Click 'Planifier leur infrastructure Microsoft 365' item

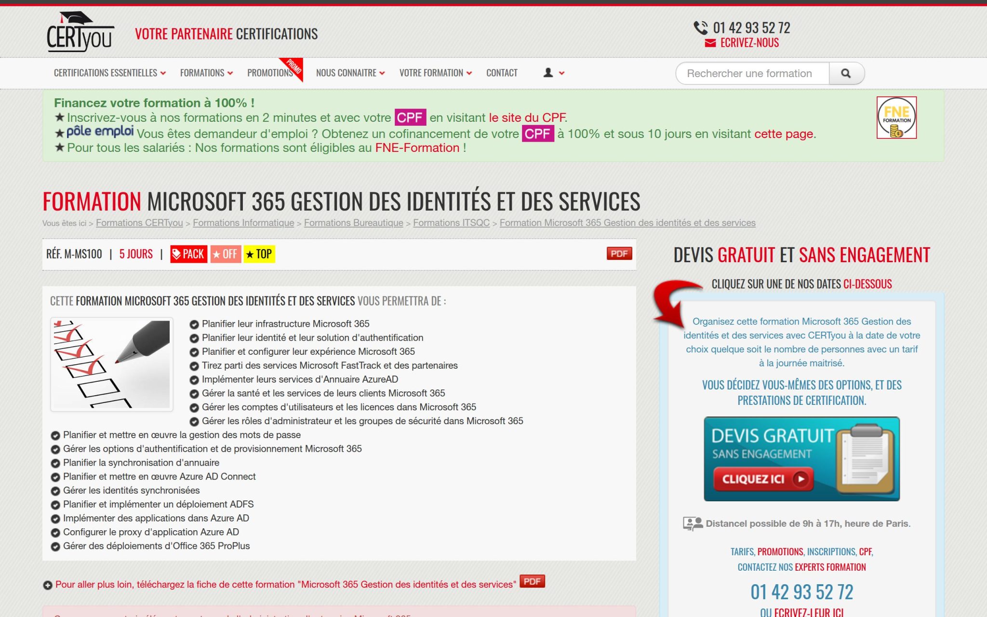285,324
